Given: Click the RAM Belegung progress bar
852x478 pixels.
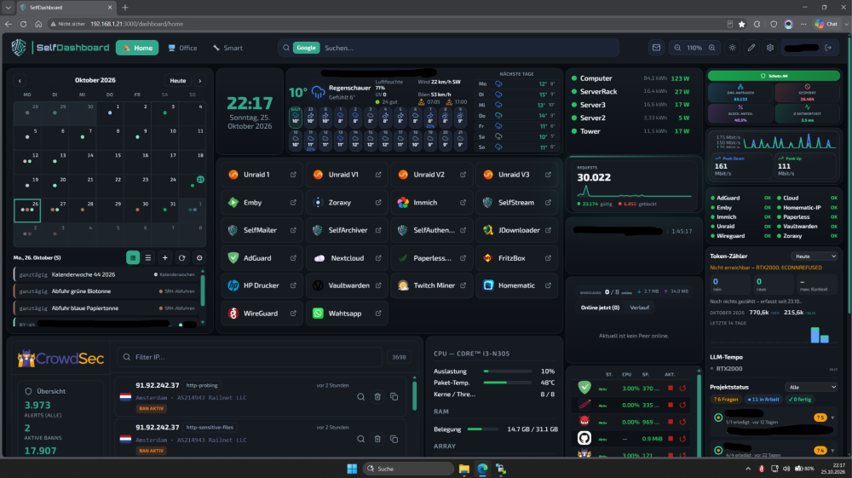Looking at the screenshot, I should coord(483,429).
